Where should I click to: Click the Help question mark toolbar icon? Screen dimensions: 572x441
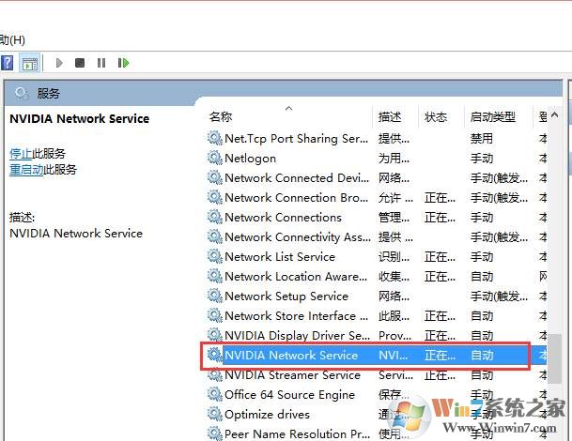point(8,63)
